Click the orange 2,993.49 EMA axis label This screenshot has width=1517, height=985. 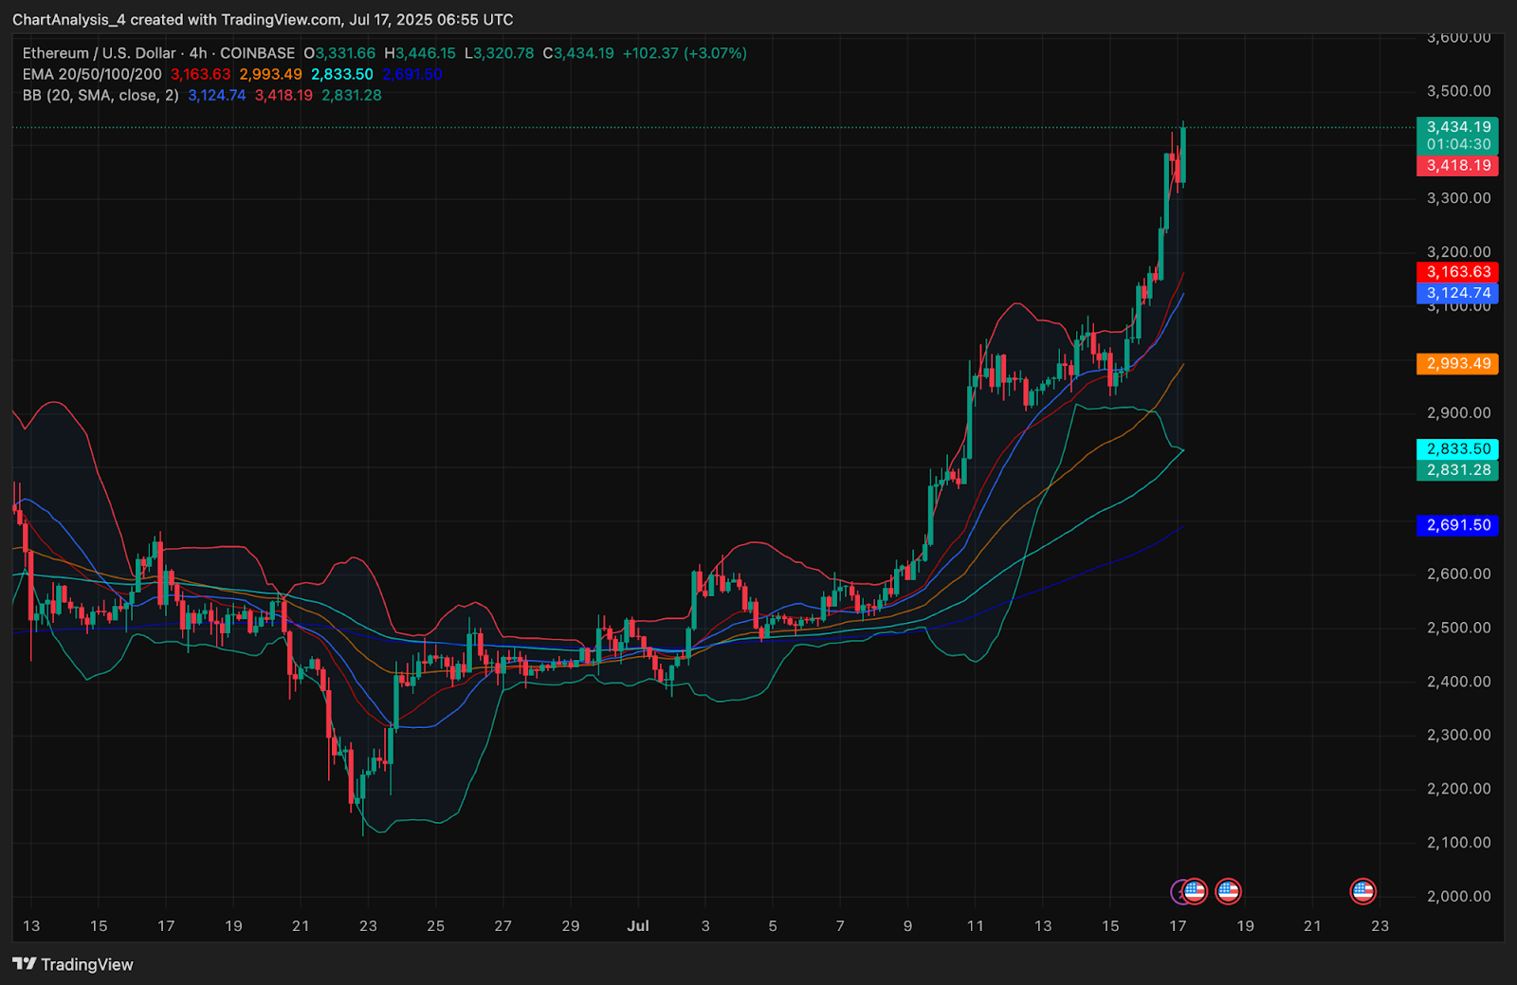point(1457,363)
